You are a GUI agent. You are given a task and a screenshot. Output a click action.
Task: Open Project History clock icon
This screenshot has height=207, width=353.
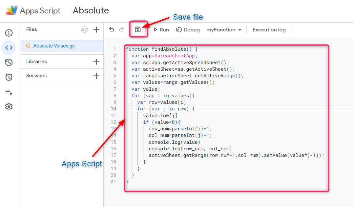pos(9,62)
